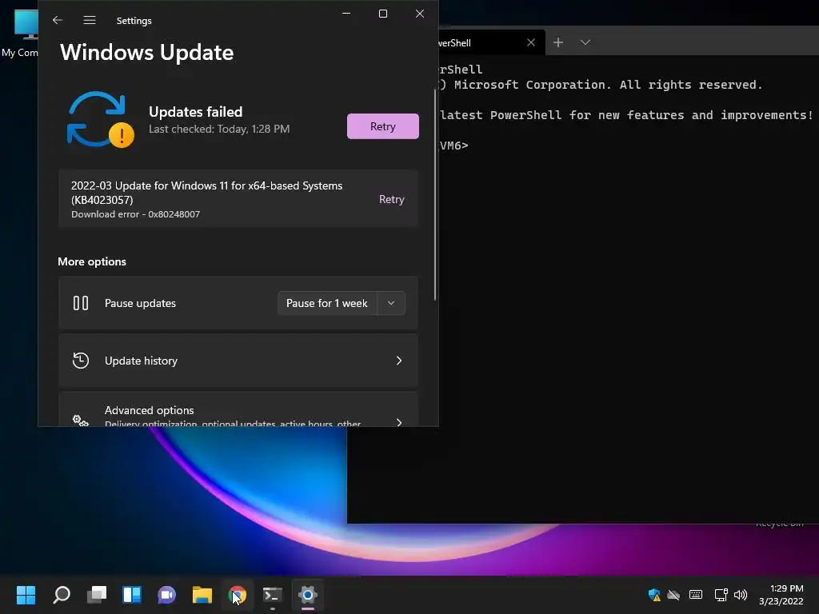Viewport: 819px width, 614px height.
Task: Open network status tray icon
Action: tap(721, 595)
